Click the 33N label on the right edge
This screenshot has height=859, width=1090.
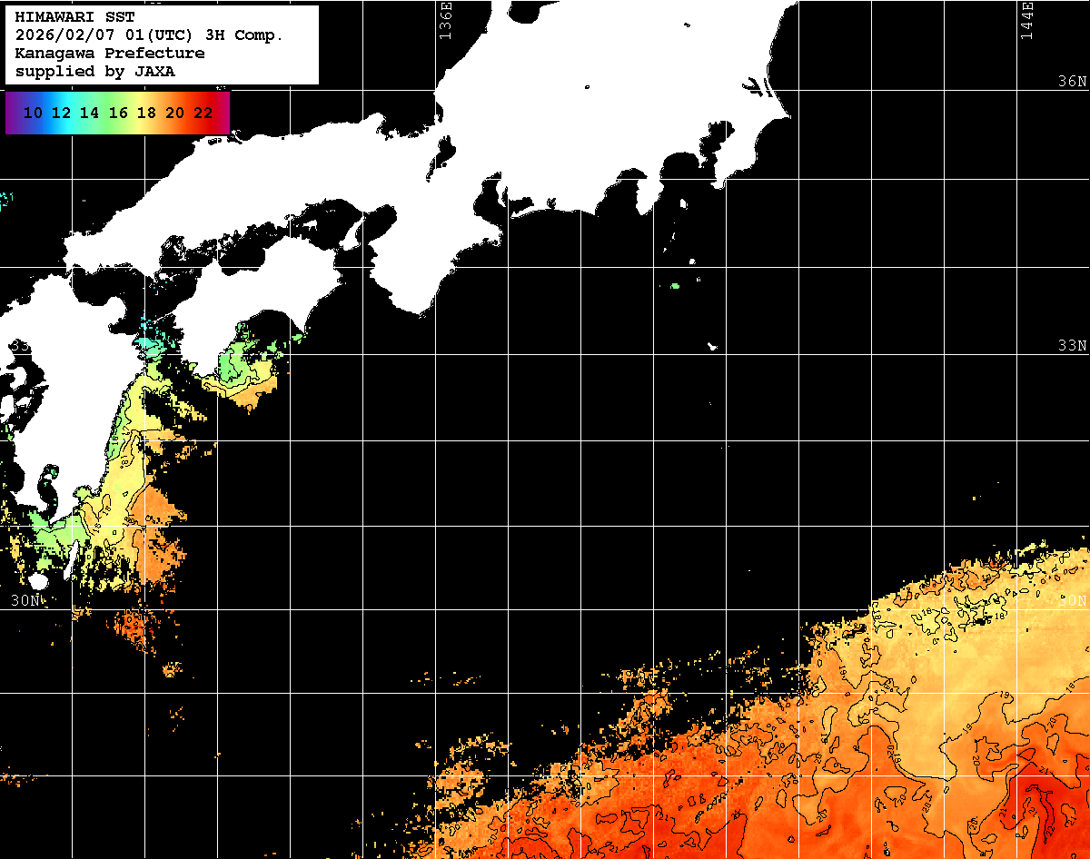[1072, 346]
